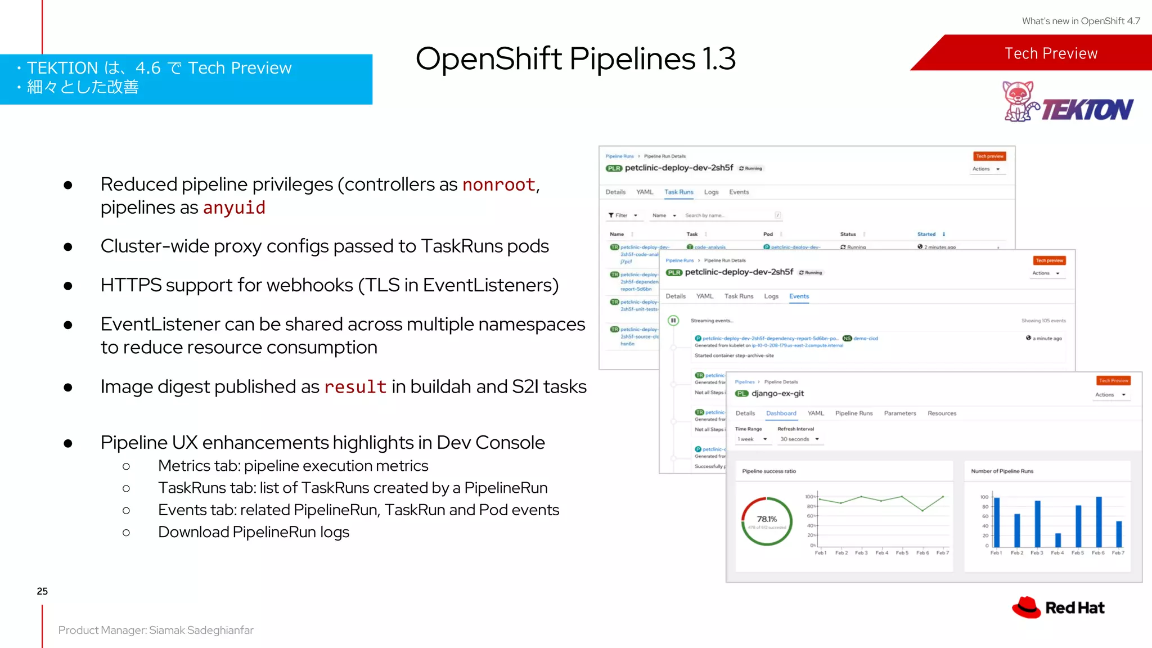Click P pod icon in Task Runs table

(x=767, y=247)
